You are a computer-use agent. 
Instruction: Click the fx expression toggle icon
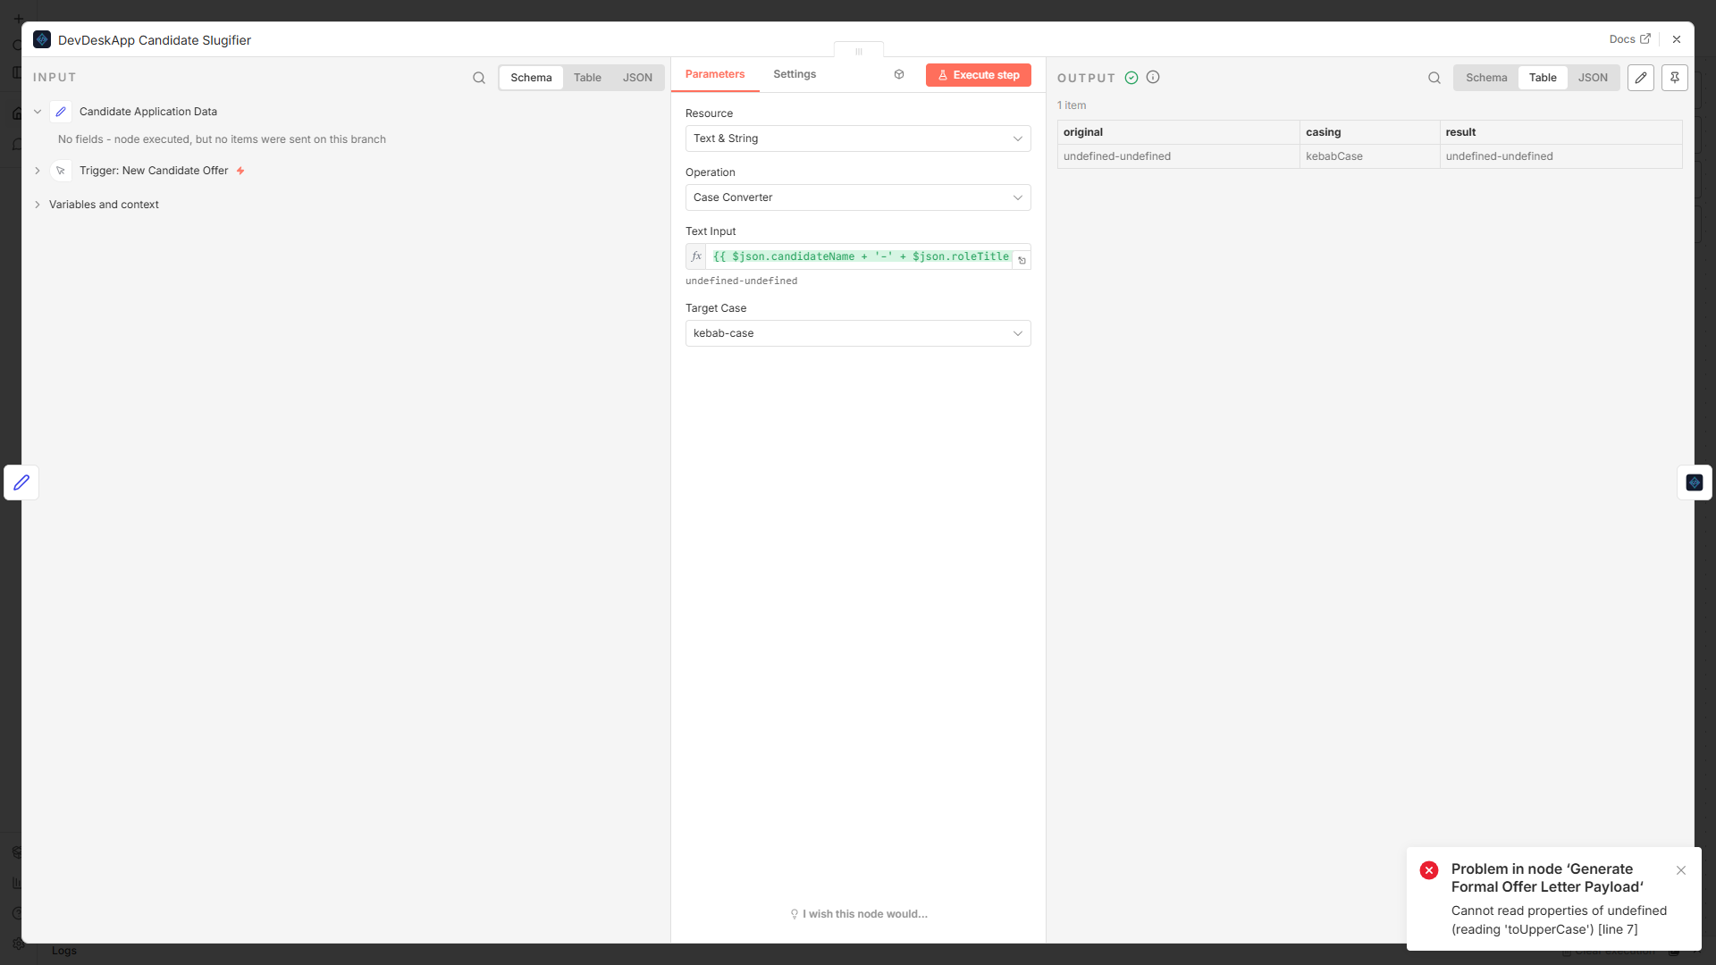tap(696, 256)
